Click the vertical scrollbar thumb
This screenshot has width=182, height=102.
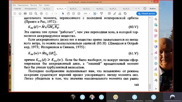click(x=150, y=86)
